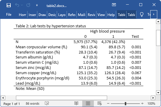The width and height of the screenshot is (161, 107).
Task: Click the 86 words count indicator
Action: click(32, 104)
